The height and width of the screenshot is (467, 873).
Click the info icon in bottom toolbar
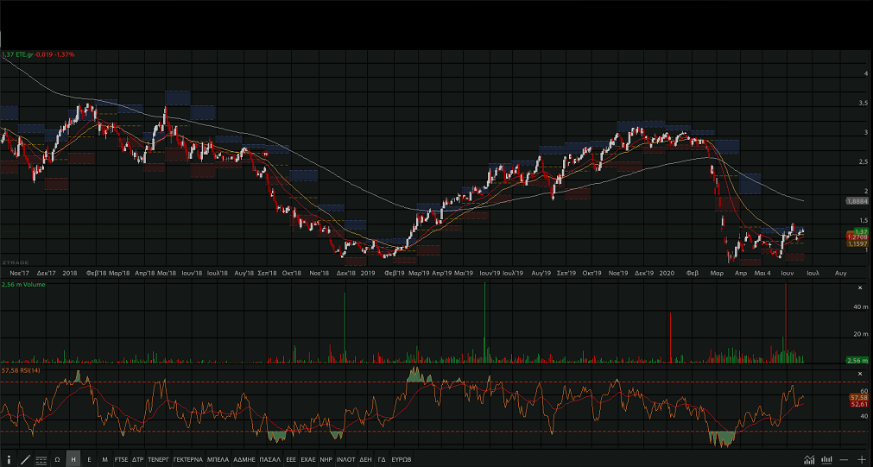click(x=9, y=460)
